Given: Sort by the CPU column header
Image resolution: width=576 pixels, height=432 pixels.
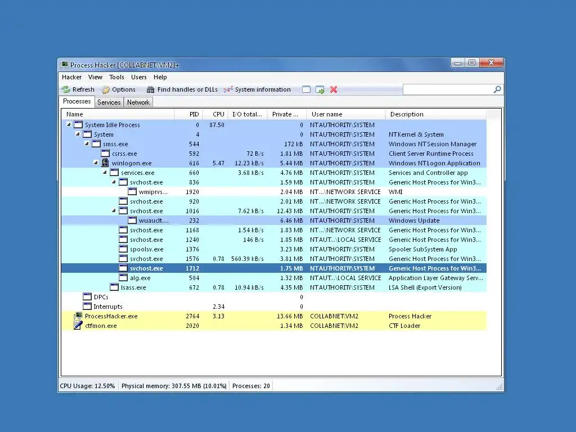Looking at the screenshot, I should click(x=215, y=114).
